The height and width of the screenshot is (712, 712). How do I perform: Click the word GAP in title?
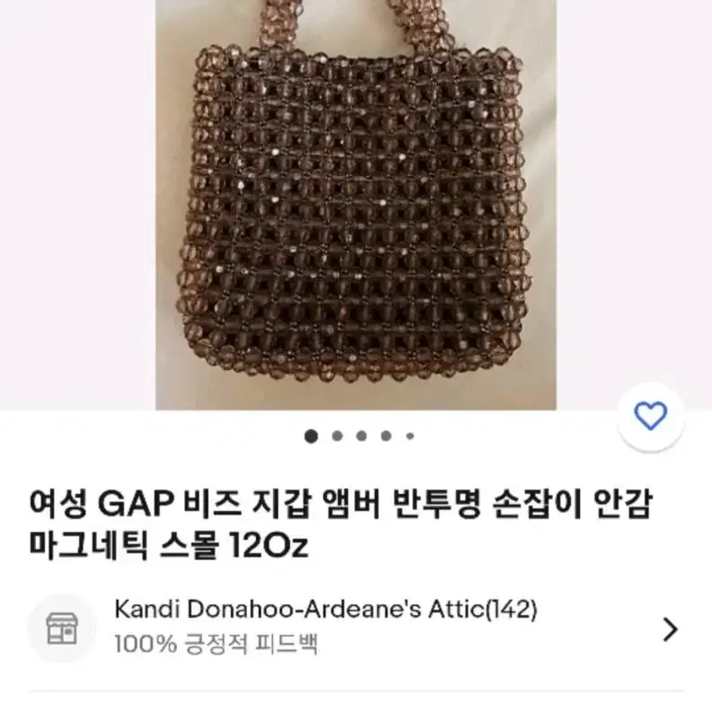tap(136, 504)
